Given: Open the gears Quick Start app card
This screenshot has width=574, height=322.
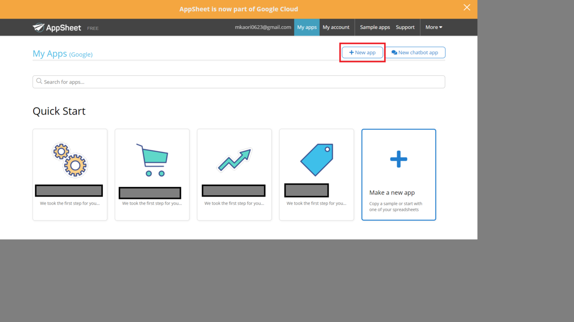Looking at the screenshot, I should pyautogui.click(x=70, y=175).
